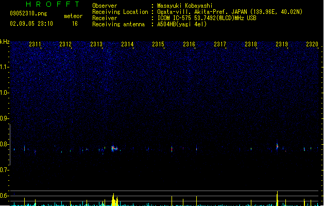Click the timestamp 02.09.05 23:10
The image size is (324, 206).
coord(31,24)
